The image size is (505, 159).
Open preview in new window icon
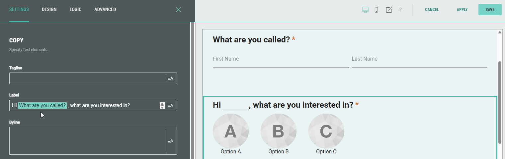point(389,10)
